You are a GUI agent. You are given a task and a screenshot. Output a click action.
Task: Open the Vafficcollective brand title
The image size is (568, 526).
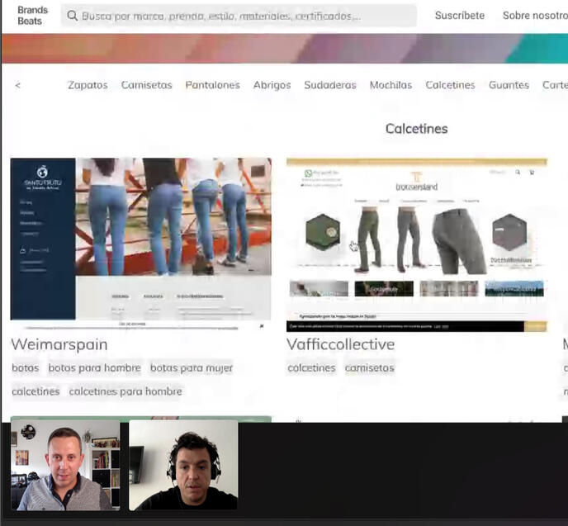tap(340, 344)
